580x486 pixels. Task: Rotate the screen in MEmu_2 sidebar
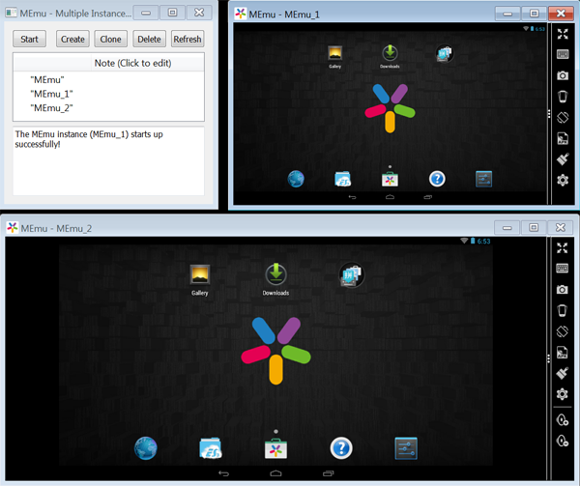pyautogui.click(x=563, y=331)
